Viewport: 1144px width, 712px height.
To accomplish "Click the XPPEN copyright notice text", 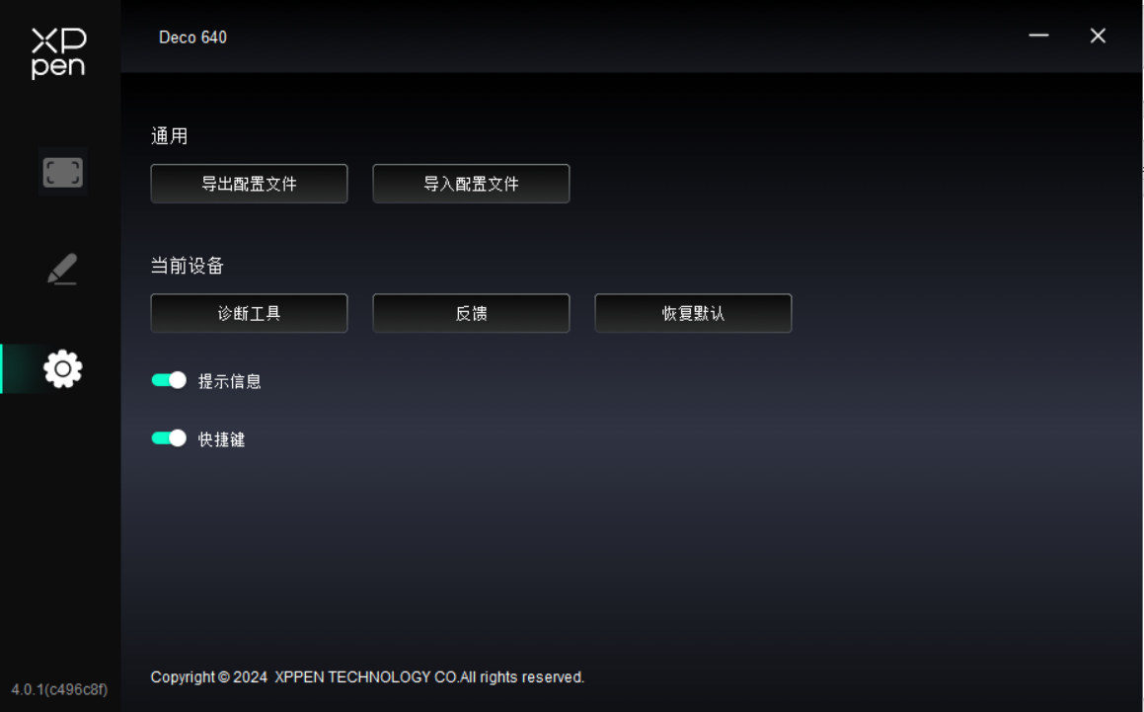I will (367, 677).
